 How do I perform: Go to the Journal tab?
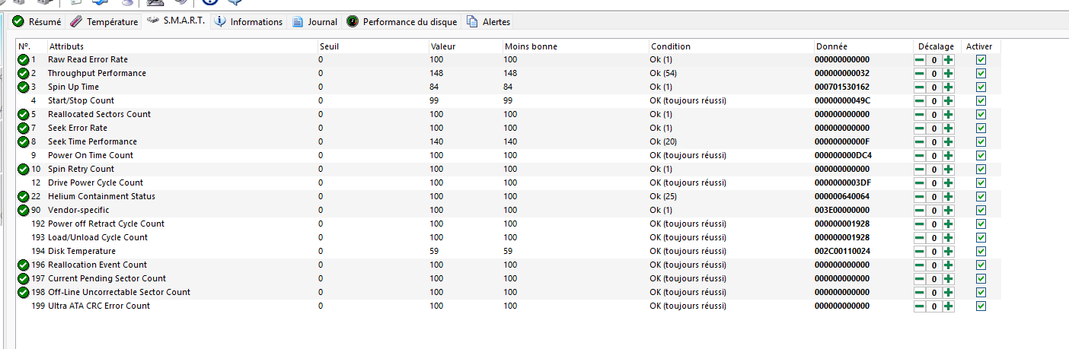click(314, 22)
